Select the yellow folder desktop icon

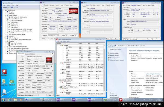[x=4, y=82]
